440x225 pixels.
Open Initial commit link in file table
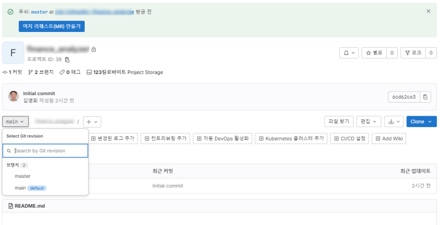[168, 186]
